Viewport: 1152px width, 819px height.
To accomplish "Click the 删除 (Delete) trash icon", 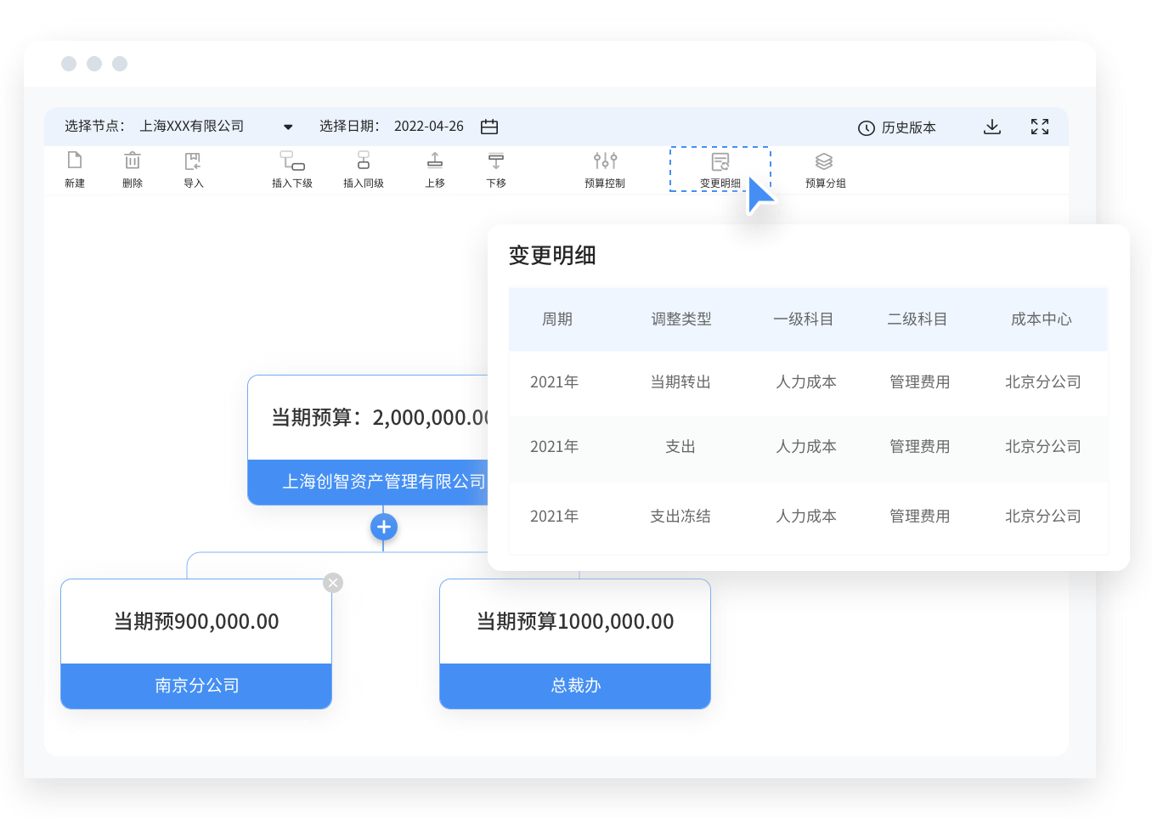I will tap(133, 161).
